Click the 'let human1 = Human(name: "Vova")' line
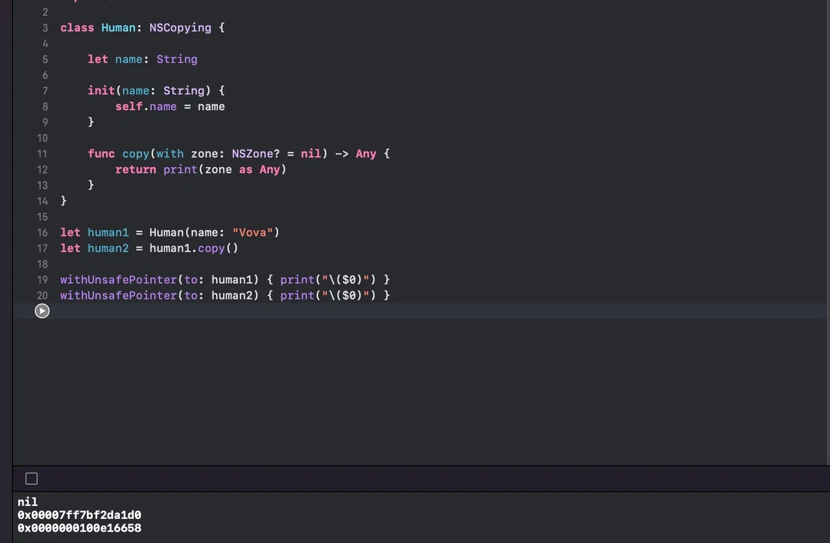Viewport: 830px width, 543px height. 170,232
